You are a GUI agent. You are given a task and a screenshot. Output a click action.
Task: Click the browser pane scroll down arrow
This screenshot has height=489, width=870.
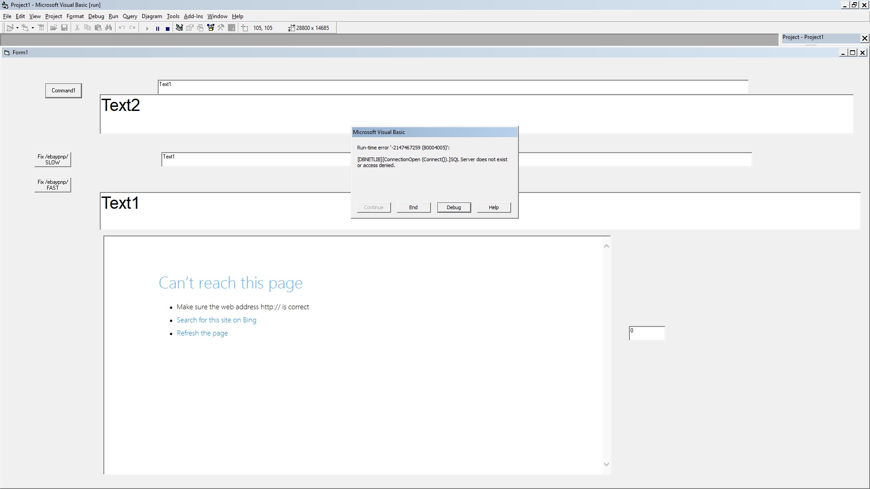tap(607, 464)
